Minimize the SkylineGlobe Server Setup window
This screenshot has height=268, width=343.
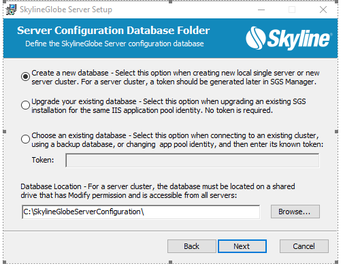261,10
